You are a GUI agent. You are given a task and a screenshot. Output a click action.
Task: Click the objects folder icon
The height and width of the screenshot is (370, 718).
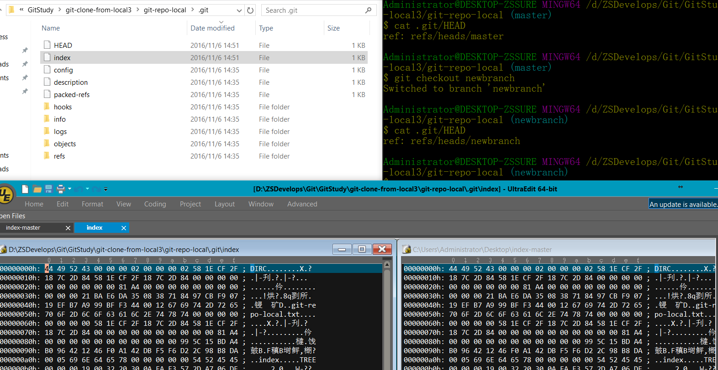47,143
